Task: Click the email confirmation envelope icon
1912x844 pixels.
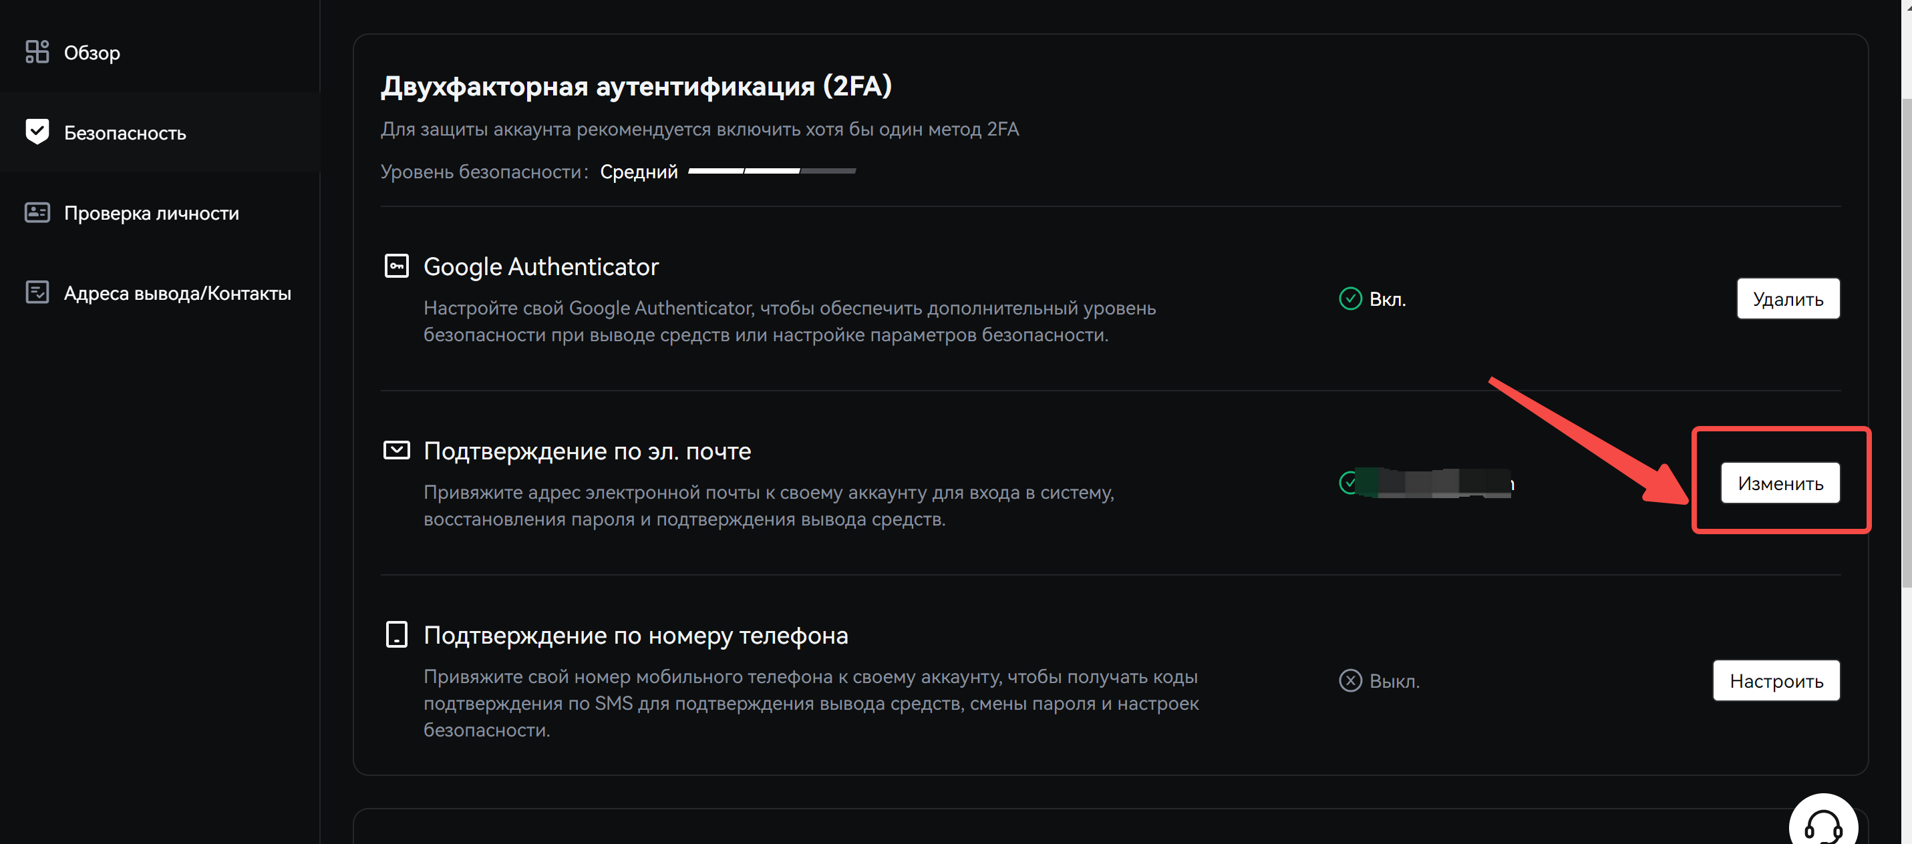Action: tap(396, 450)
